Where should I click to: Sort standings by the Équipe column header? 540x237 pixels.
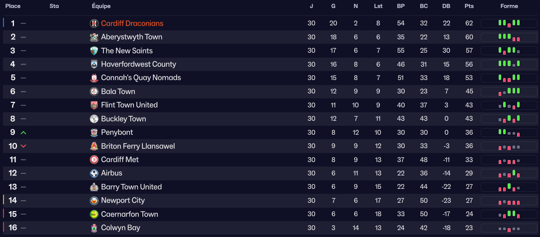(x=102, y=6)
